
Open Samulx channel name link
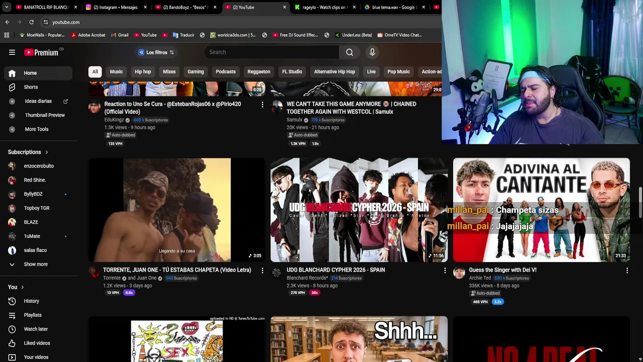294,120
